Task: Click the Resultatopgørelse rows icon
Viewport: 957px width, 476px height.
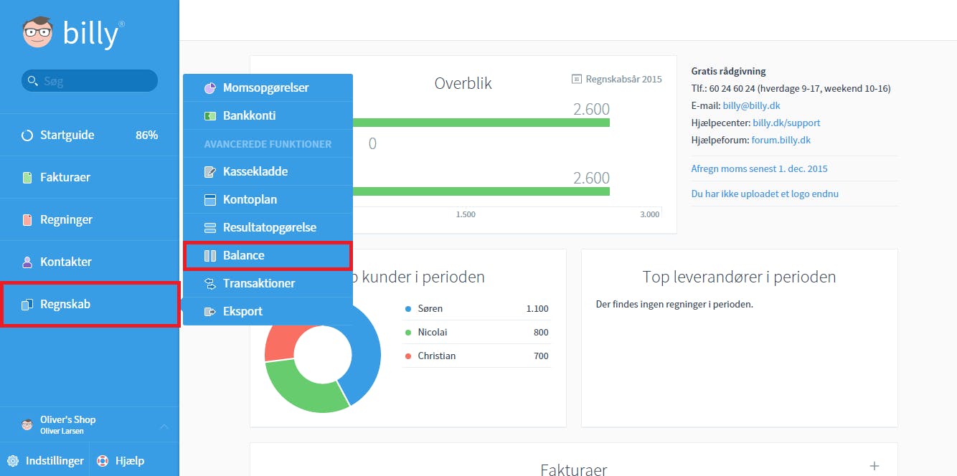Action: (x=210, y=228)
